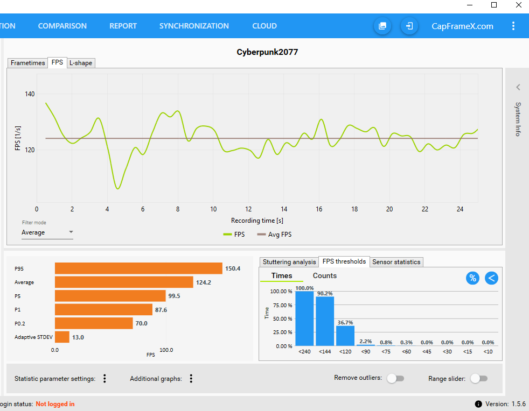Click the <120 threshold blue bar
This screenshot has width=529, height=411.
click(x=345, y=336)
